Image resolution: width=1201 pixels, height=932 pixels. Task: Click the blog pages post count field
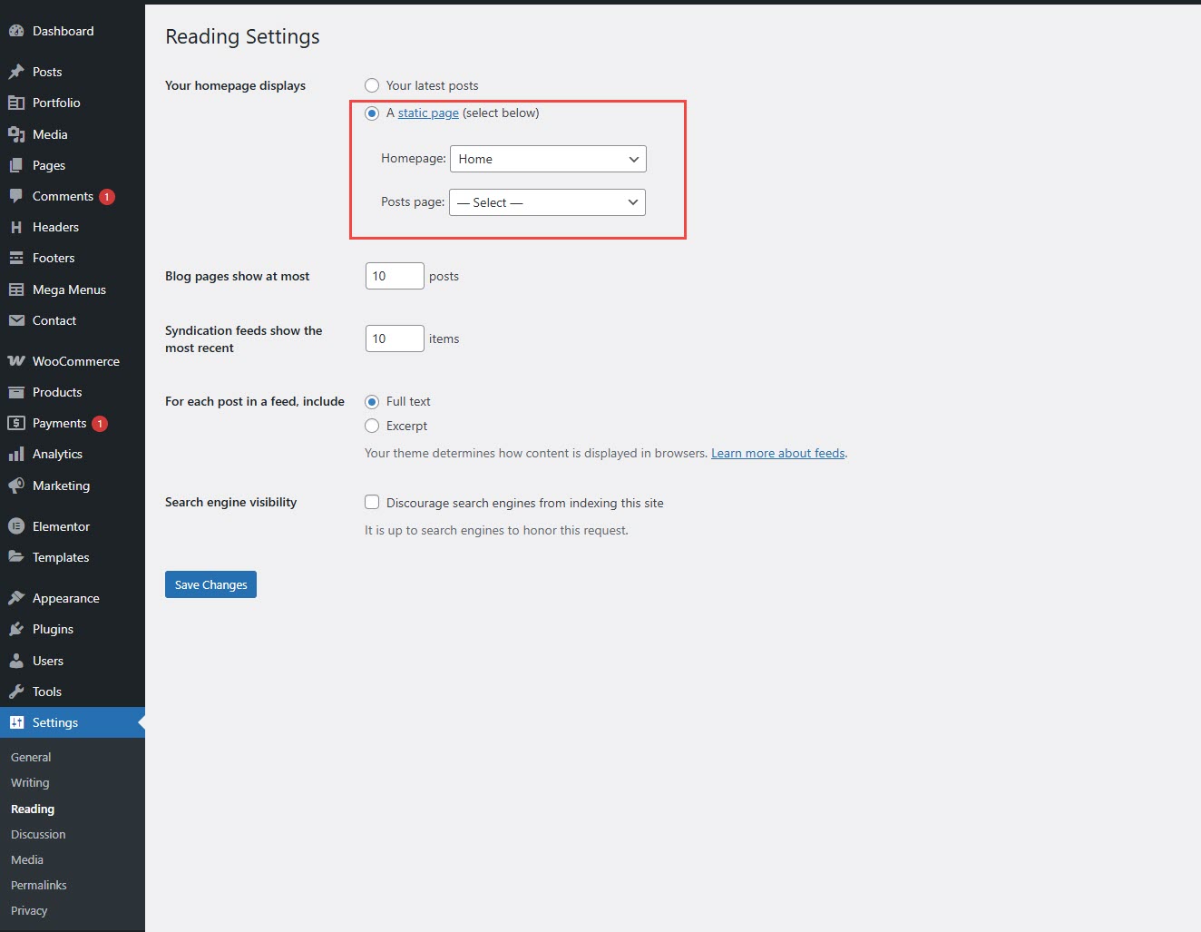click(394, 276)
